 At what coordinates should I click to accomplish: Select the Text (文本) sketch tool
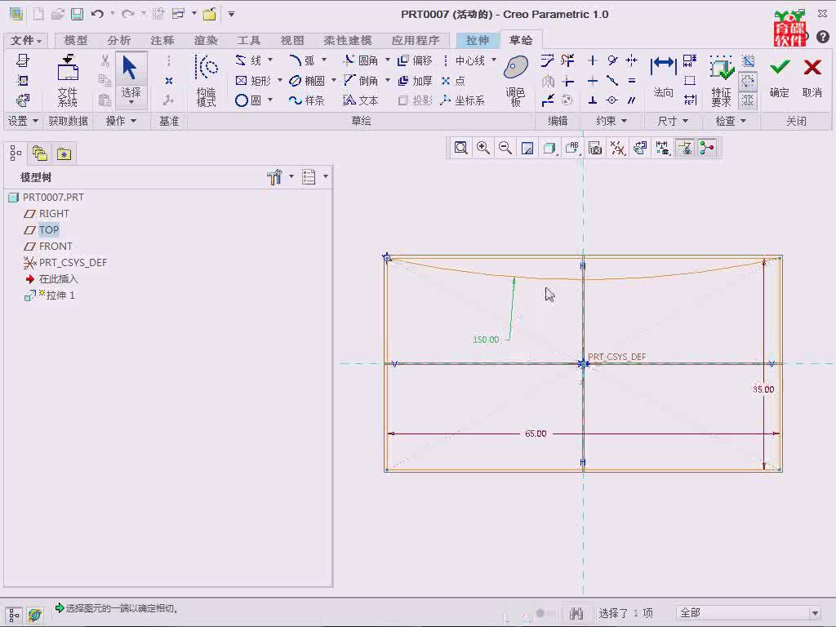coord(361,100)
